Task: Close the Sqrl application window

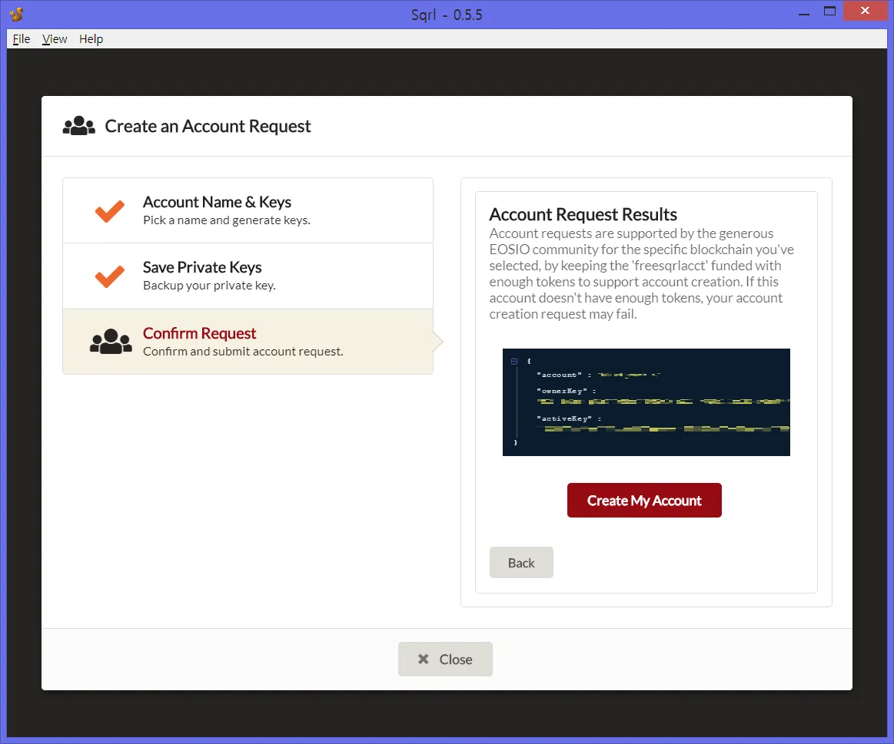Action: coord(865,11)
